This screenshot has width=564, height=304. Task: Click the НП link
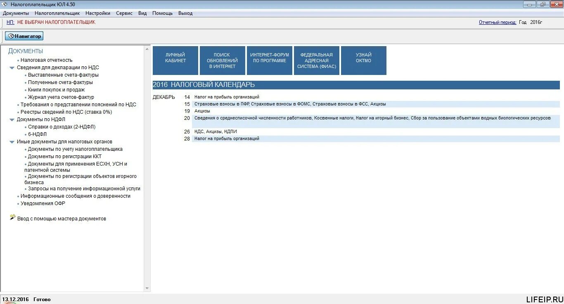[x=10, y=22]
